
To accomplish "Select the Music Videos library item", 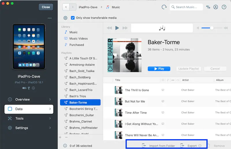I will tap(78, 38).
